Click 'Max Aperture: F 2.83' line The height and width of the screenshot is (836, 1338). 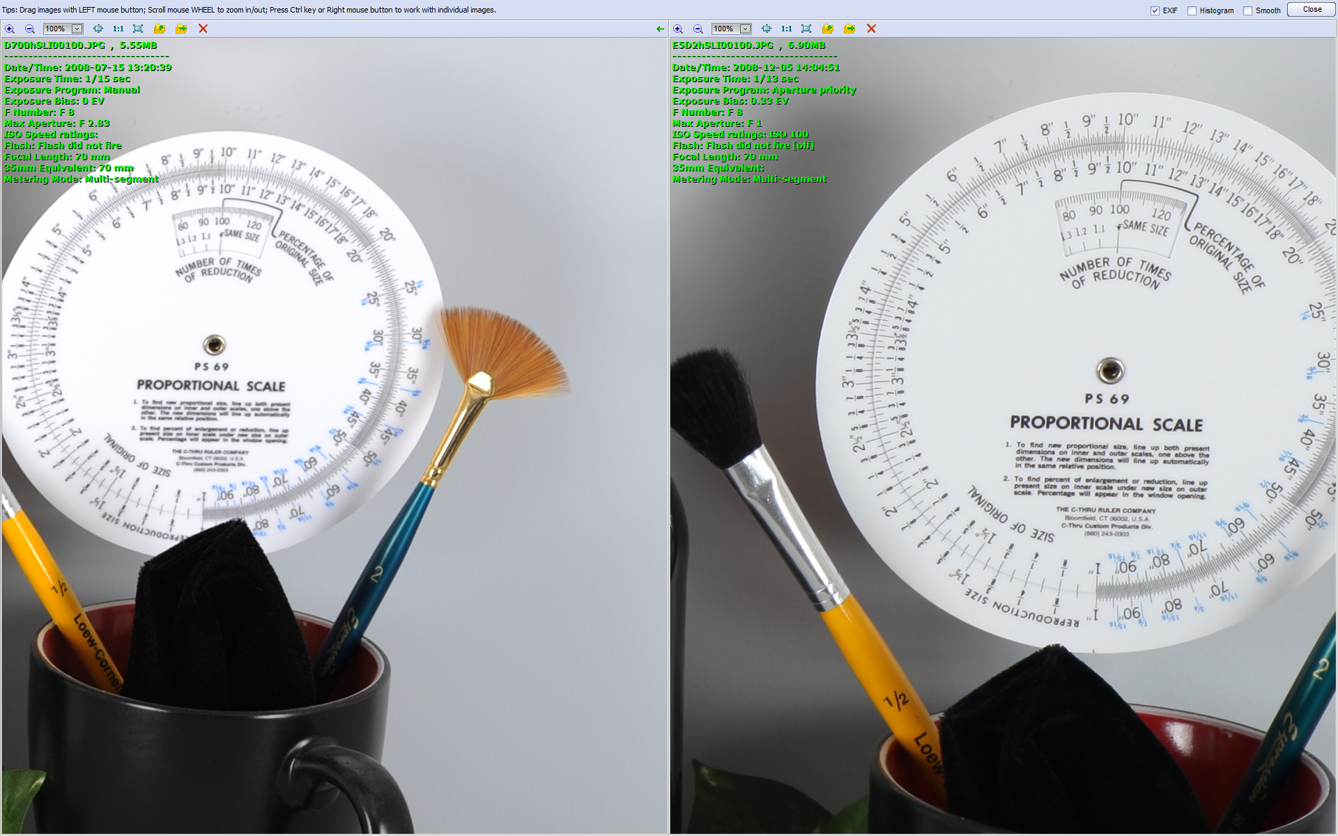point(56,123)
